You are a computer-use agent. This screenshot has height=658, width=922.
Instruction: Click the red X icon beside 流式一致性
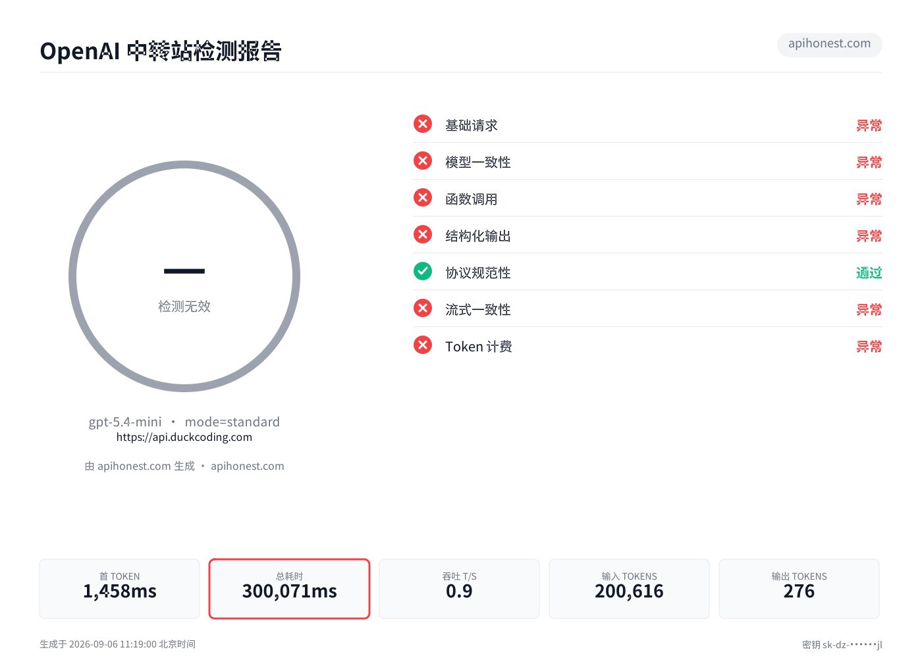point(423,308)
